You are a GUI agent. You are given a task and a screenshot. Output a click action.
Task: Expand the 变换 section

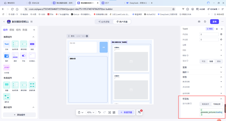221,67
